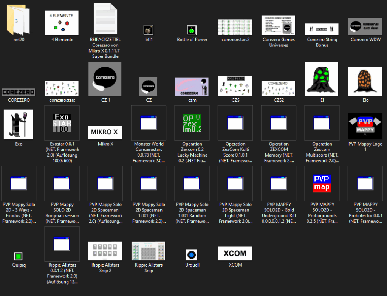Screen dimensions: 387x296
Task: Click the bfl1 bomb icon
Action: click(149, 30)
